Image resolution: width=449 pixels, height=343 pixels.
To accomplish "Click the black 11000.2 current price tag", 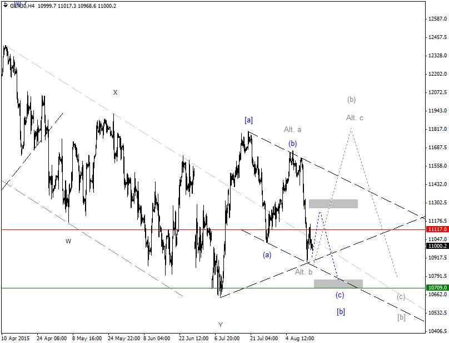I will pos(437,246).
